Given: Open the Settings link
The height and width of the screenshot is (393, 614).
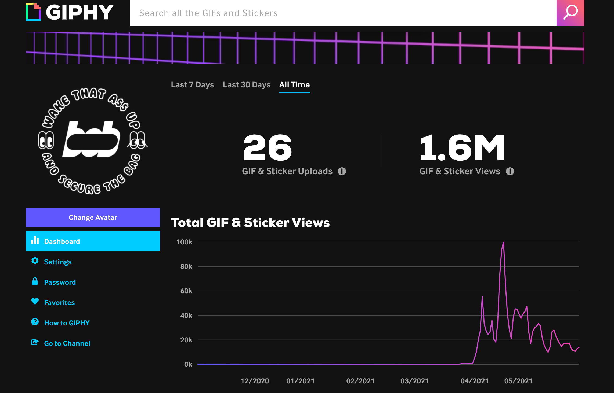Looking at the screenshot, I should click(x=58, y=262).
